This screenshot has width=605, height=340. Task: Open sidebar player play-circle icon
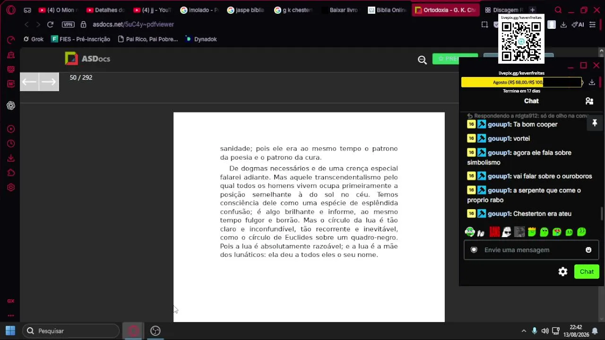(11, 129)
